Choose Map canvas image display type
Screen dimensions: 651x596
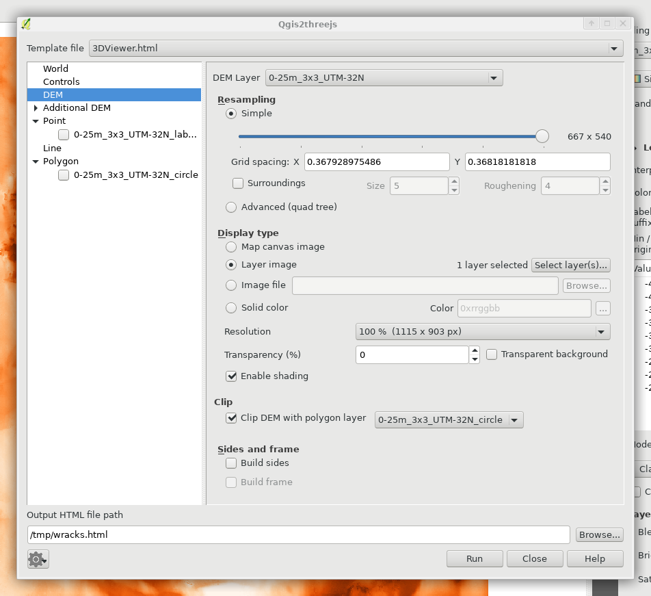231,247
